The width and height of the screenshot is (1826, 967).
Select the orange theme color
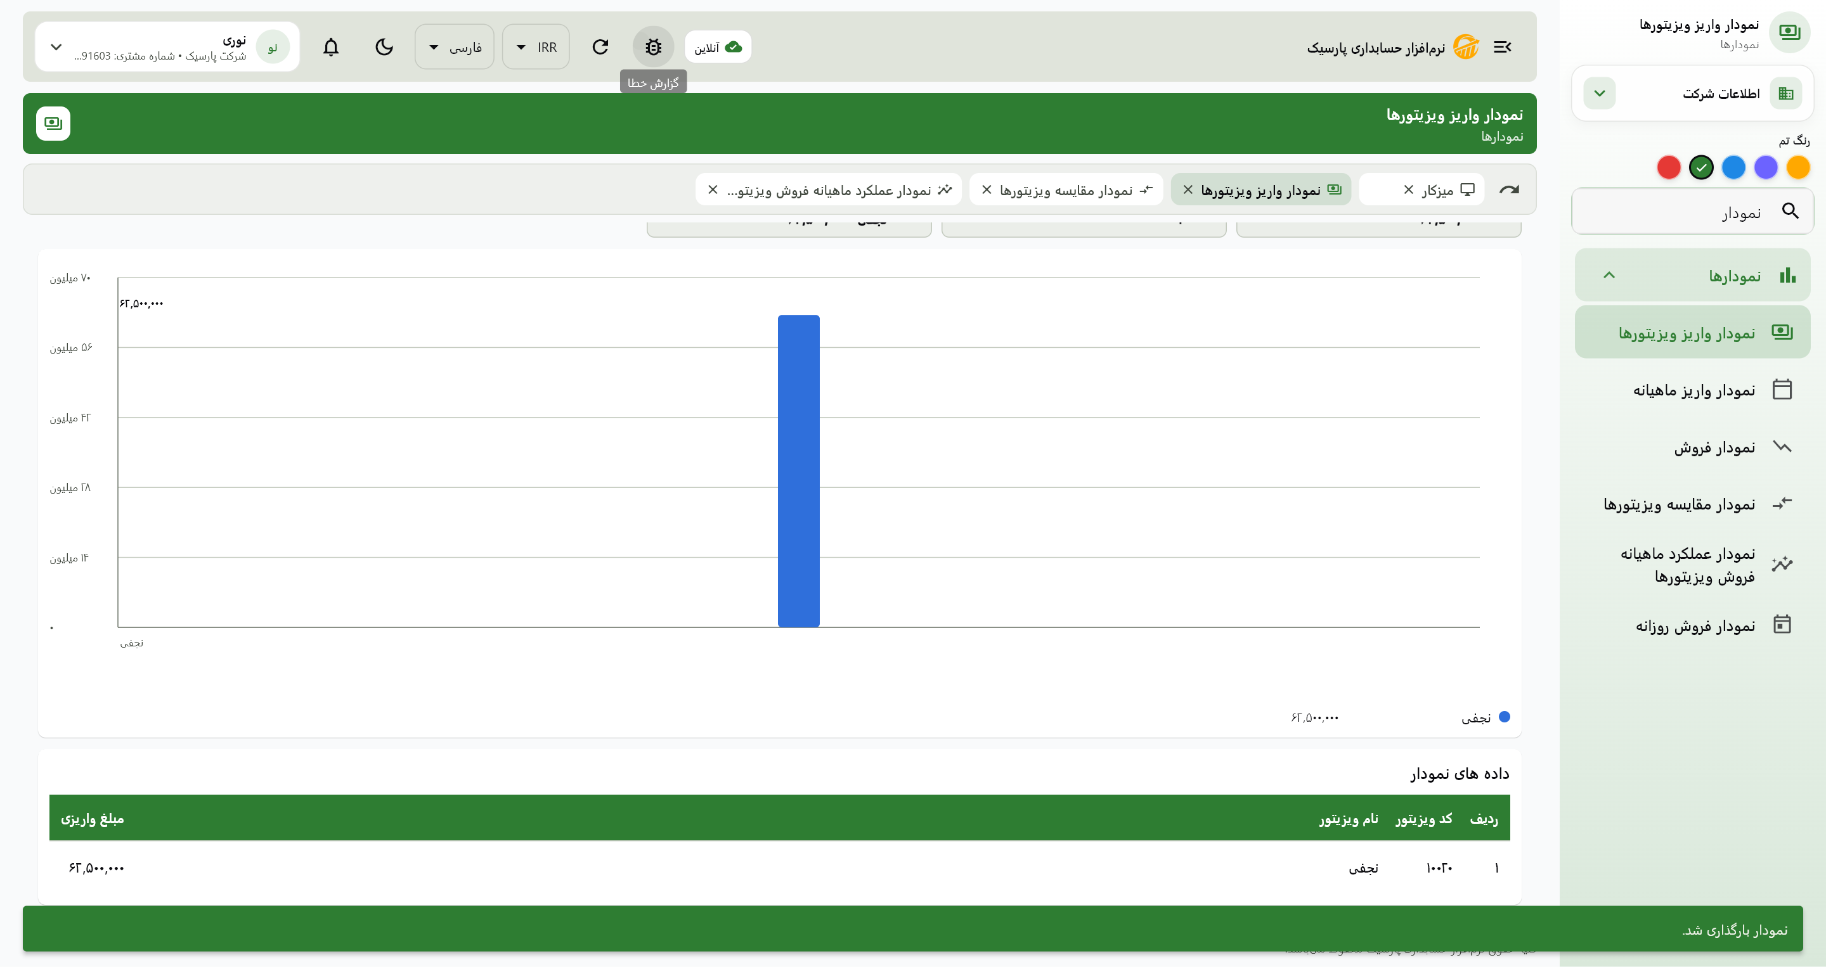[x=1797, y=167]
